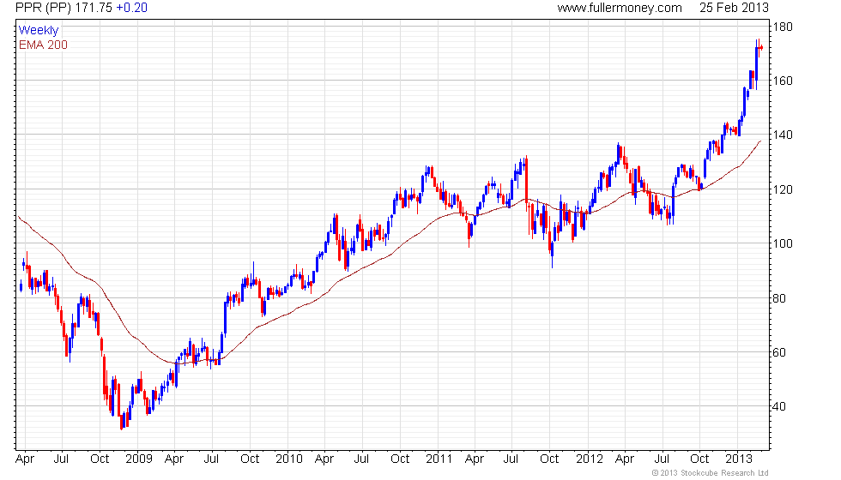Click the lowest candlestick near 32
The image size is (841, 480).
(122, 421)
